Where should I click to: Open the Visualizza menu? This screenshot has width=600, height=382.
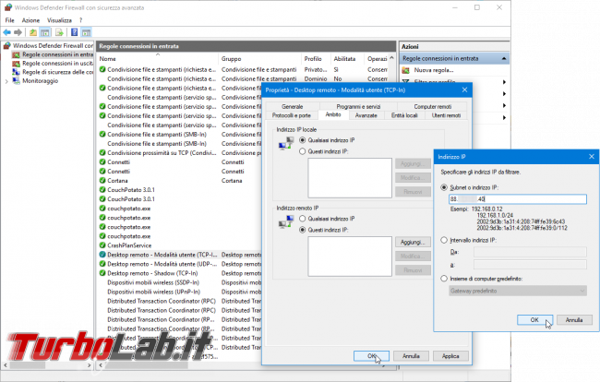coord(59,20)
